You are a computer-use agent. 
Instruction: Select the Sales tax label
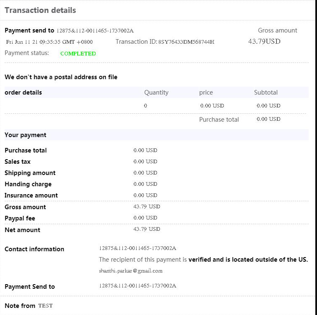pos(18,162)
